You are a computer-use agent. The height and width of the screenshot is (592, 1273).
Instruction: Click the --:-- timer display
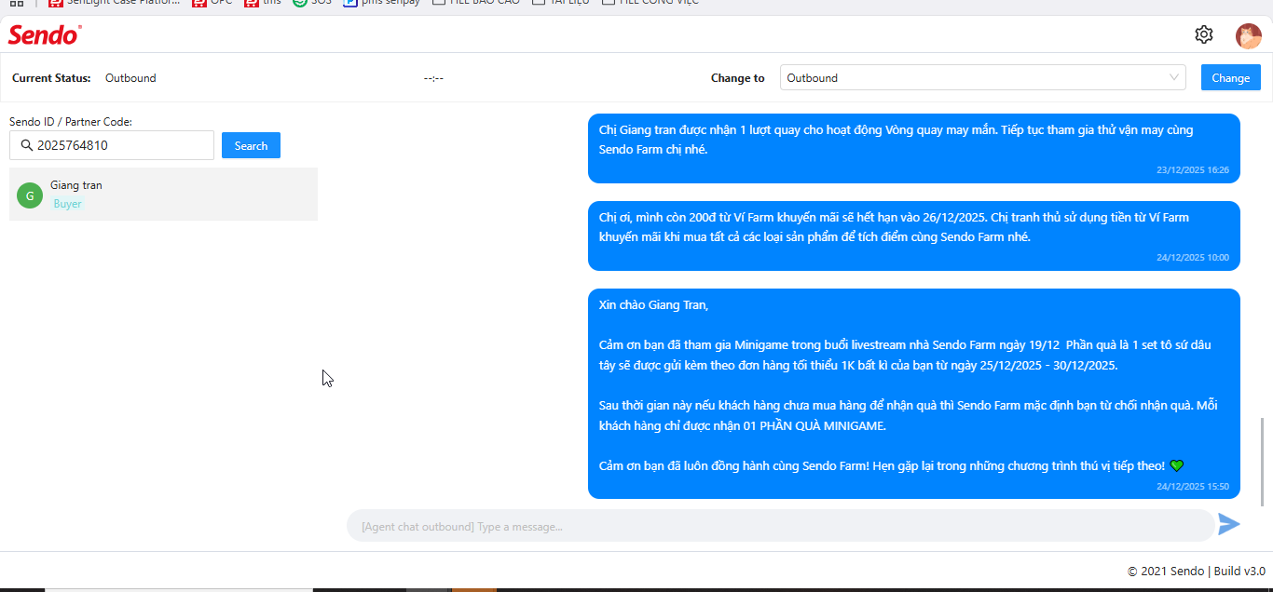[x=433, y=78]
